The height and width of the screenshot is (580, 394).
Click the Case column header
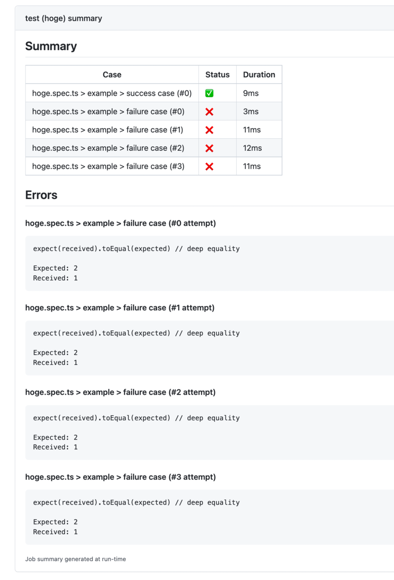point(112,75)
